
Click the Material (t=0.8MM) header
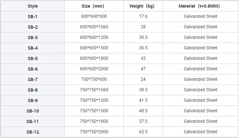click(x=200, y=6)
